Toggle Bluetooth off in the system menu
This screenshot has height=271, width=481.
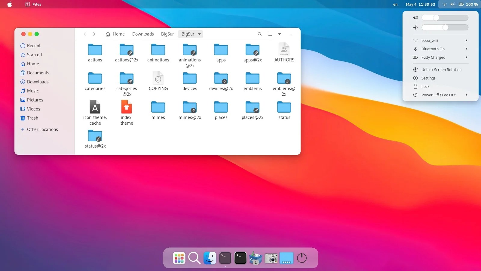click(x=433, y=49)
